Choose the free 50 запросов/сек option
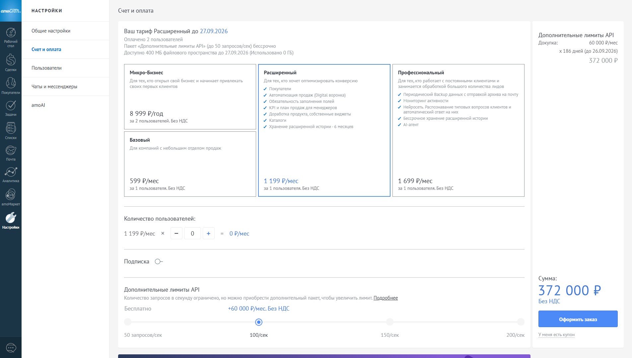Viewport: 632px width, 358px height. coord(128,322)
